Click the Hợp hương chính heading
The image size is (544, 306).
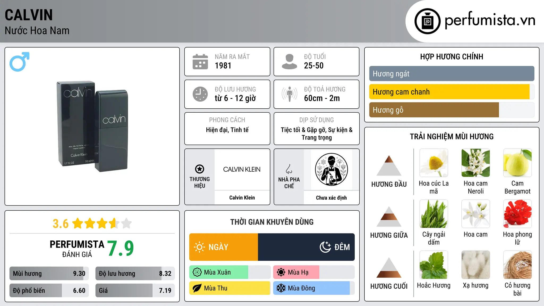point(452,57)
